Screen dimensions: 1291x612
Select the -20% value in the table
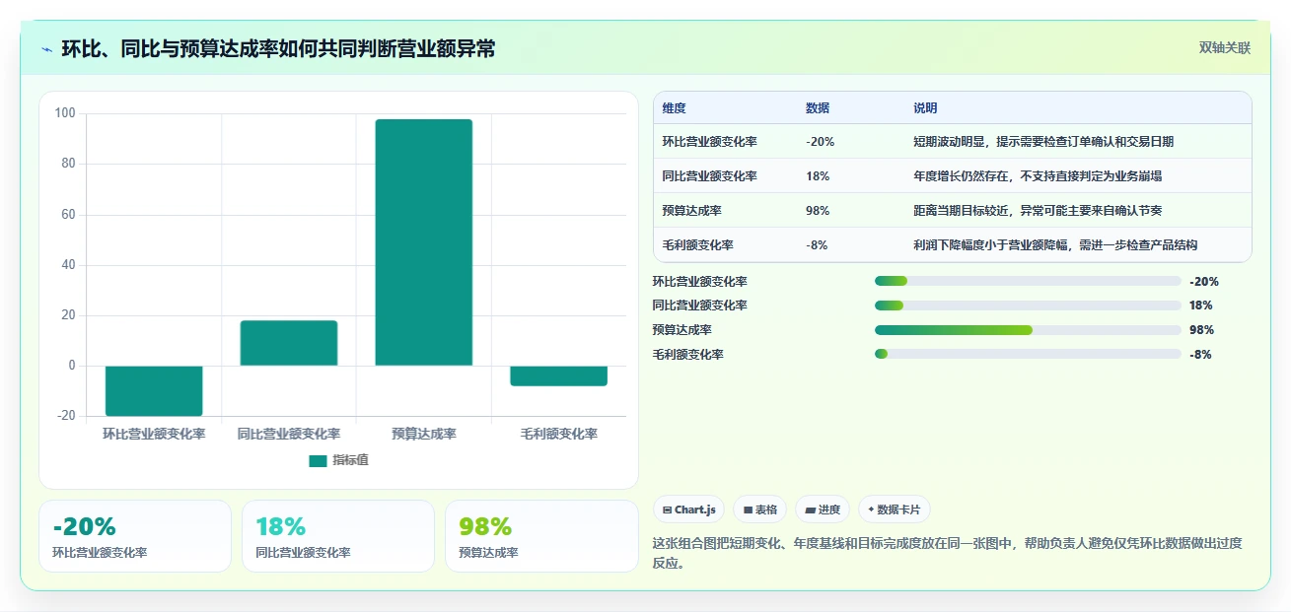click(x=821, y=142)
